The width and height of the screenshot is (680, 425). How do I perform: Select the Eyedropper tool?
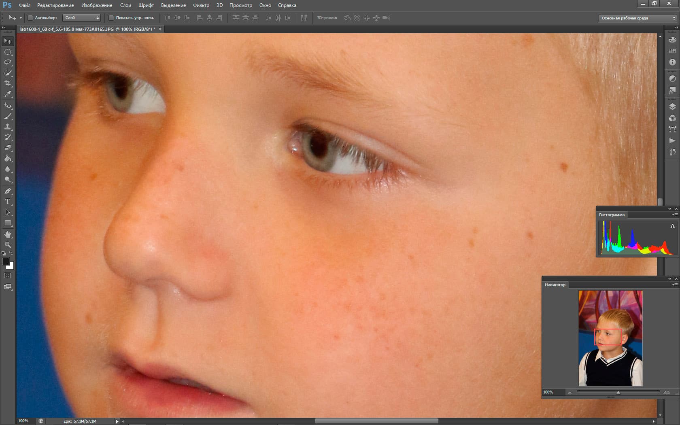[8, 94]
